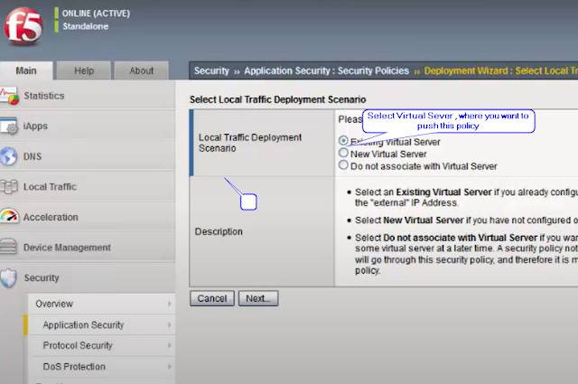Open the Security menu section
This screenshot has height=384, width=578.
(88, 277)
